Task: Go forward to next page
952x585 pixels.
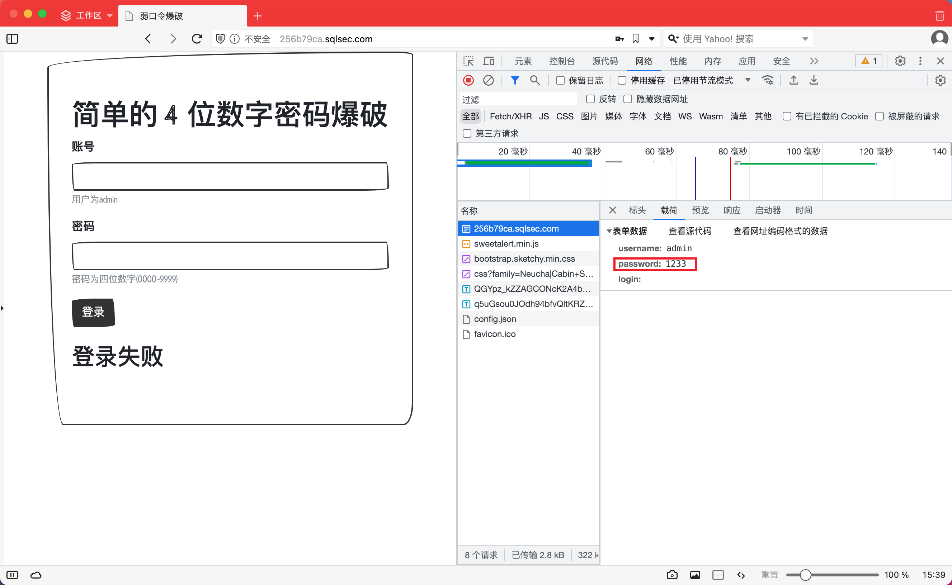Action: 173,39
